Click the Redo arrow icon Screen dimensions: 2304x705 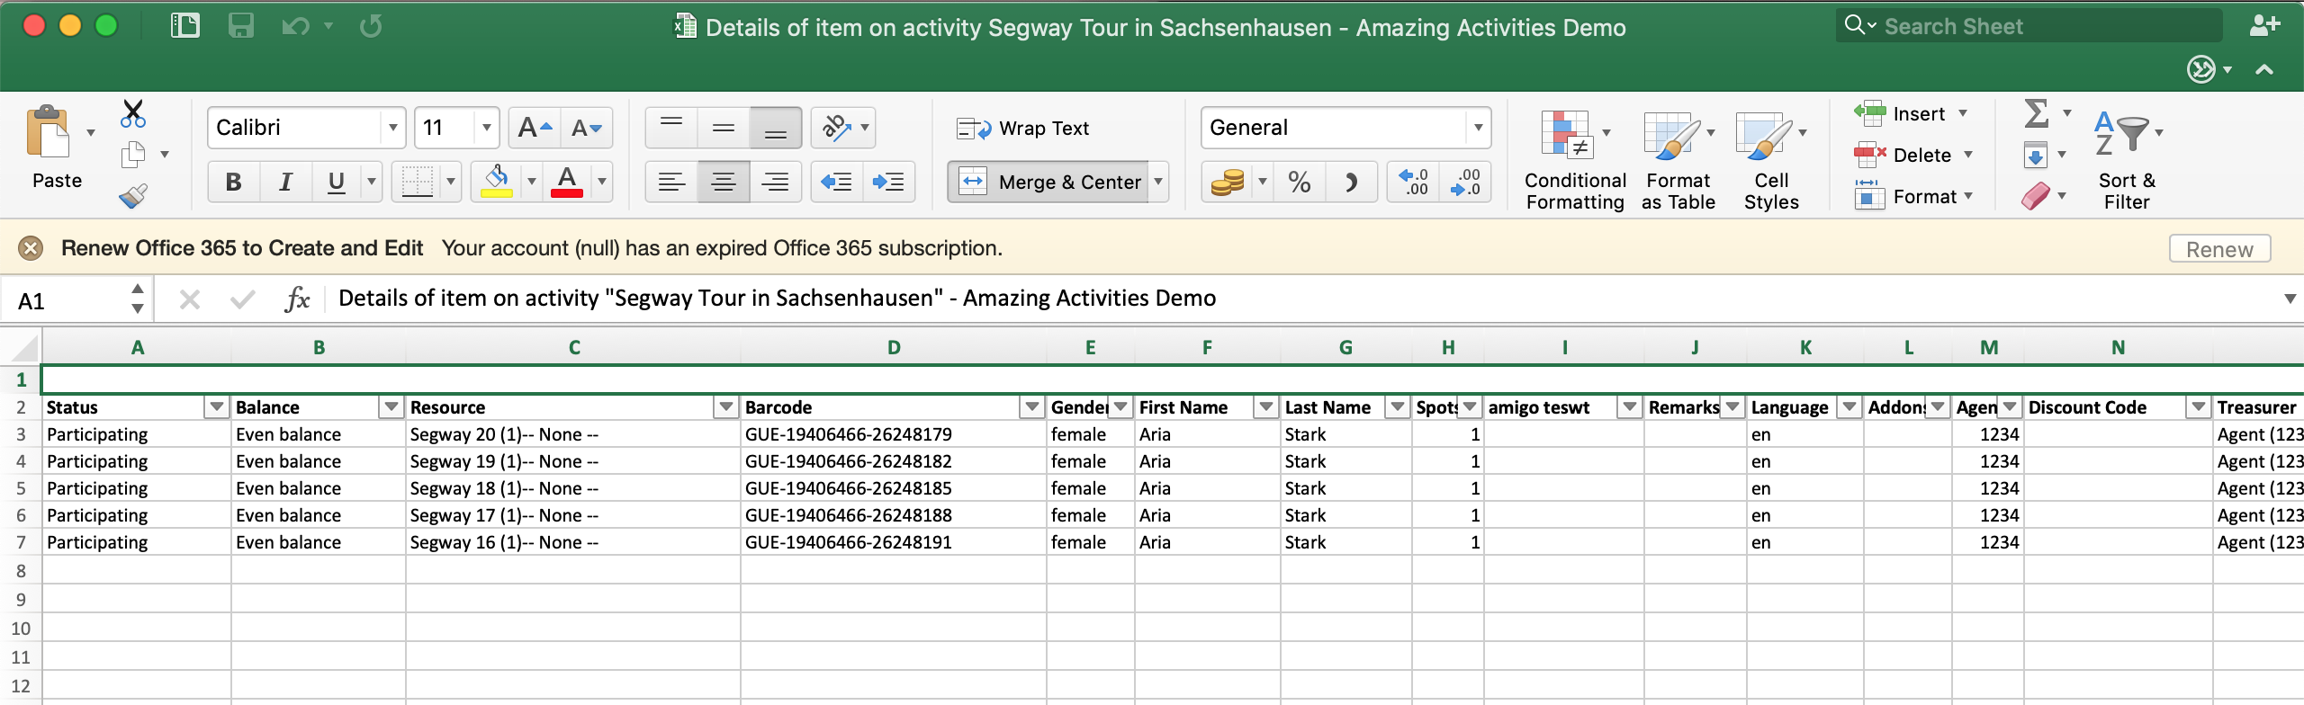click(x=370, y=26)
